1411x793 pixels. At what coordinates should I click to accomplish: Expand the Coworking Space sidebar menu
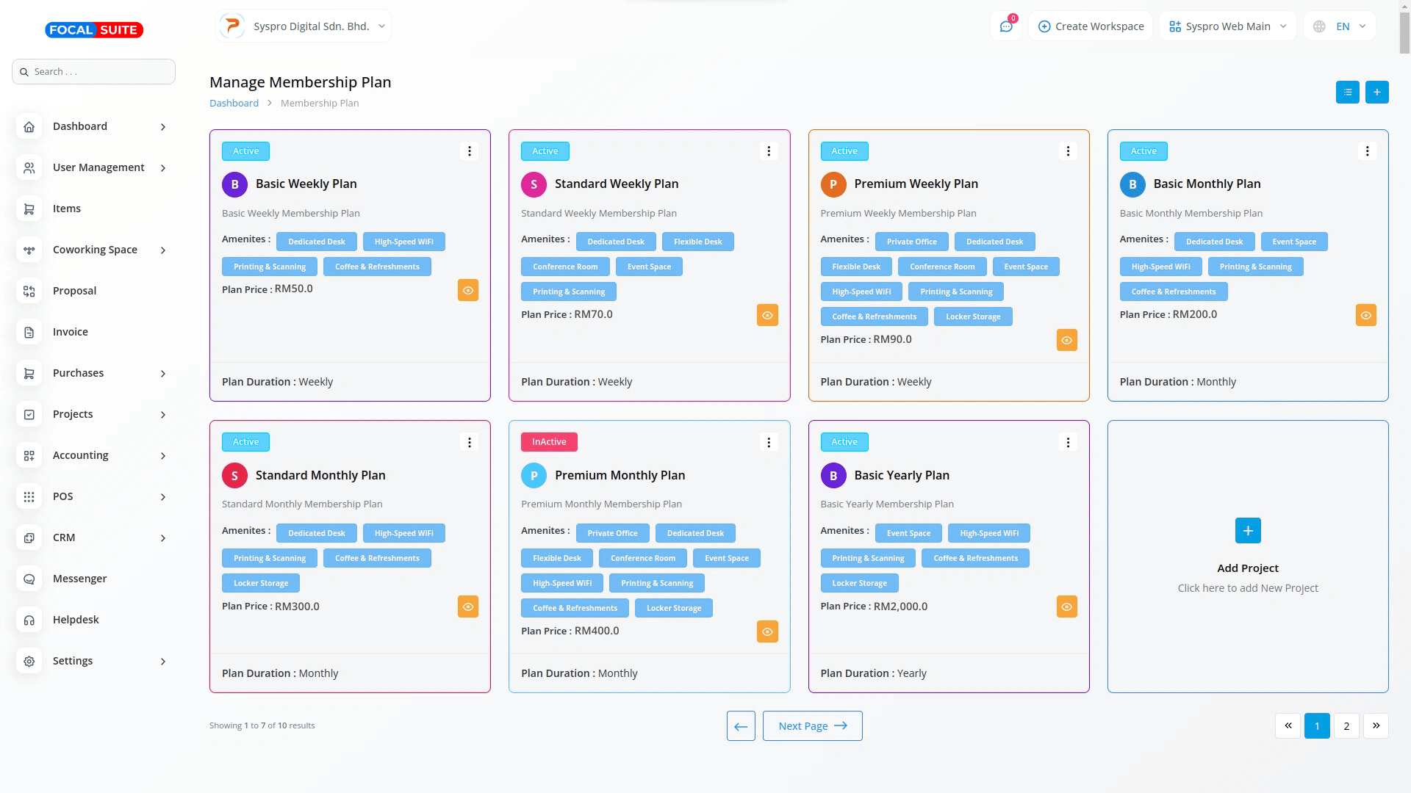pos(95,250)
